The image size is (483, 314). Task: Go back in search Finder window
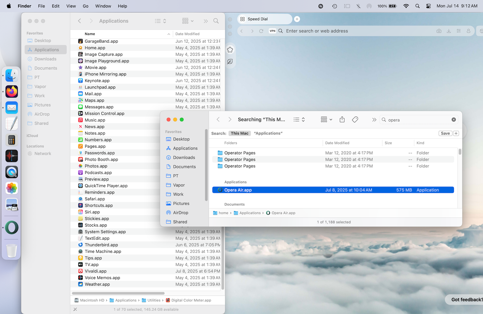218,120
